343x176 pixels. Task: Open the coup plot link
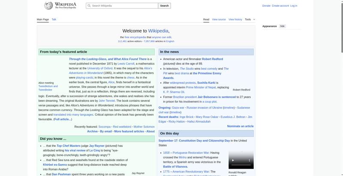pyautogui.click(x=210, y=102)
